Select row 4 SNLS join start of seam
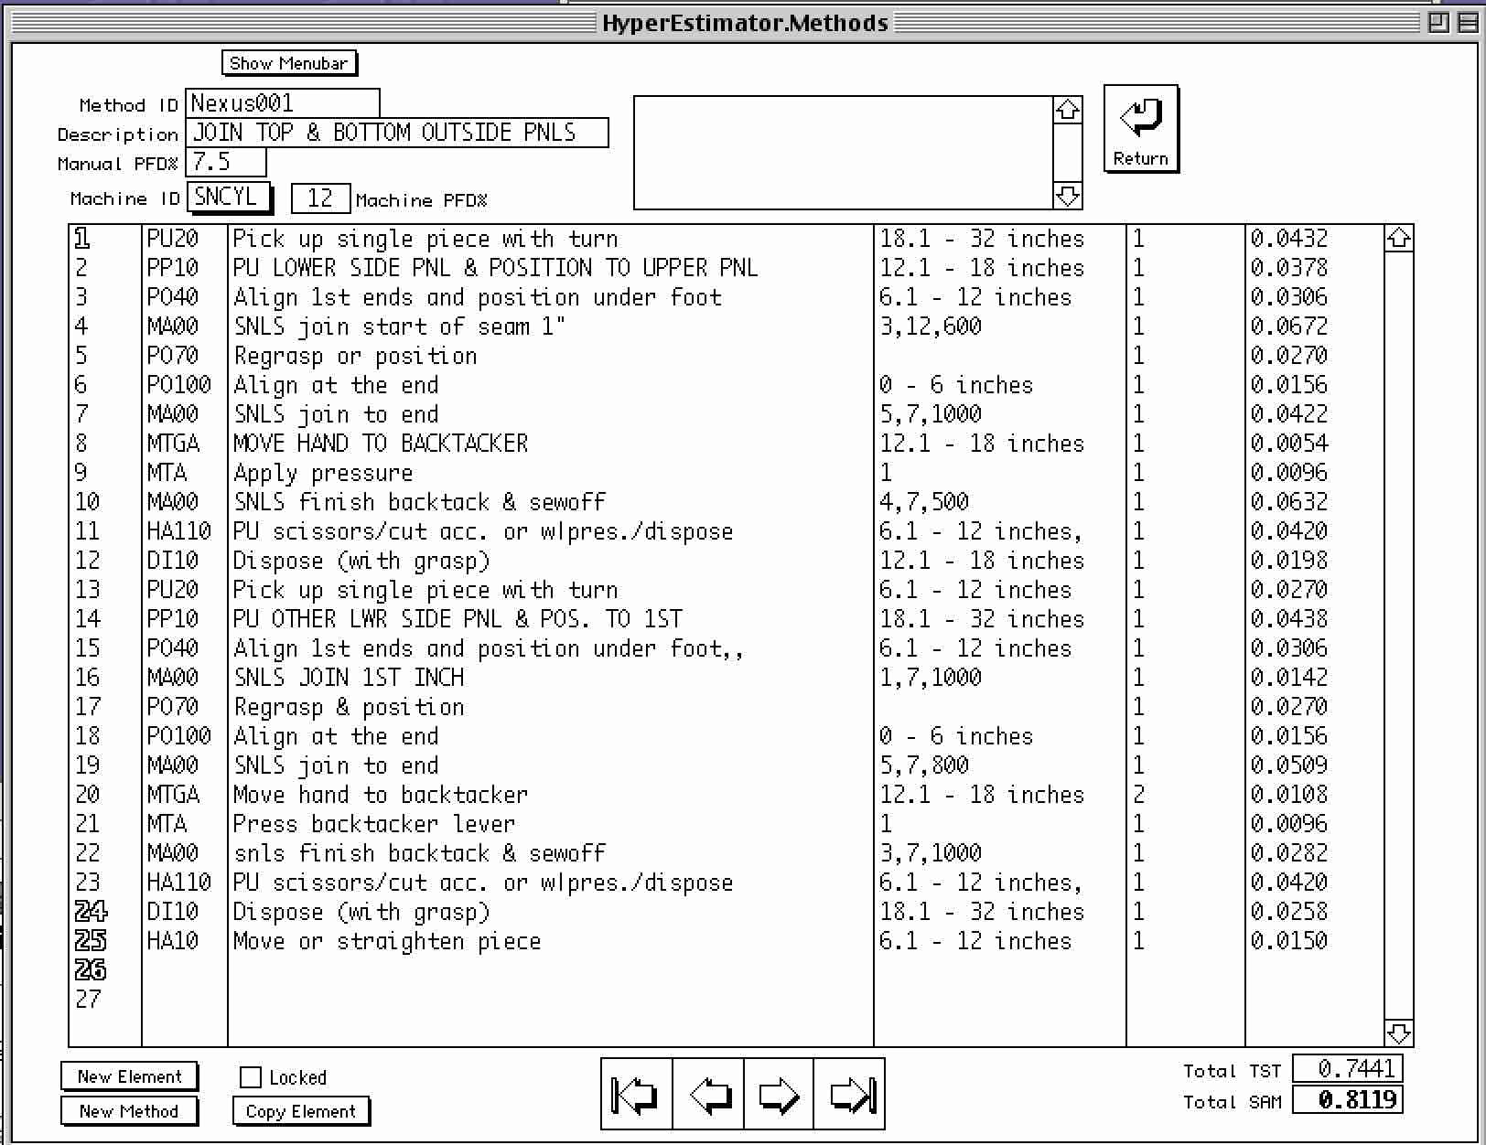This screenshot has height=1145, width=1486. (399, 326)
